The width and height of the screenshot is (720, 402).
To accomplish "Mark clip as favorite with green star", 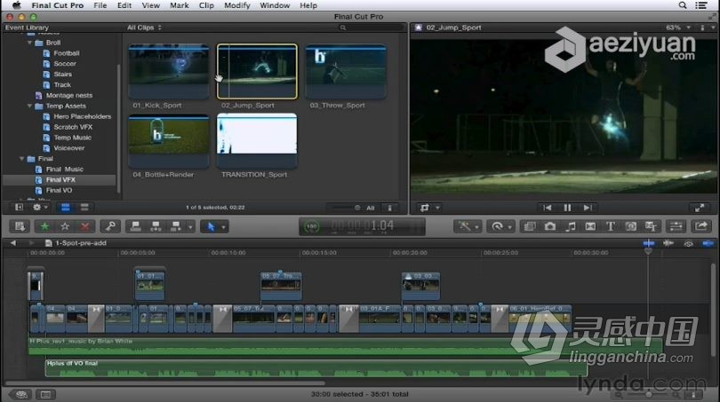I will pyautogui.click(x=44, y=226).
